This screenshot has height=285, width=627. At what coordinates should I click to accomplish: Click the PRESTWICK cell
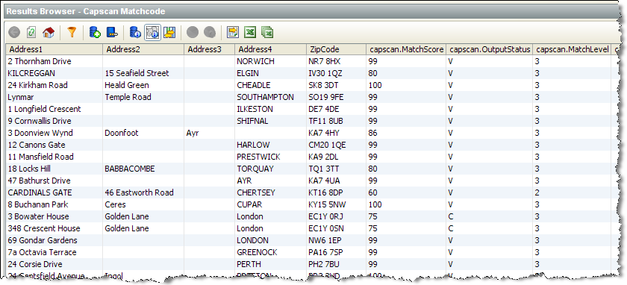270,157
